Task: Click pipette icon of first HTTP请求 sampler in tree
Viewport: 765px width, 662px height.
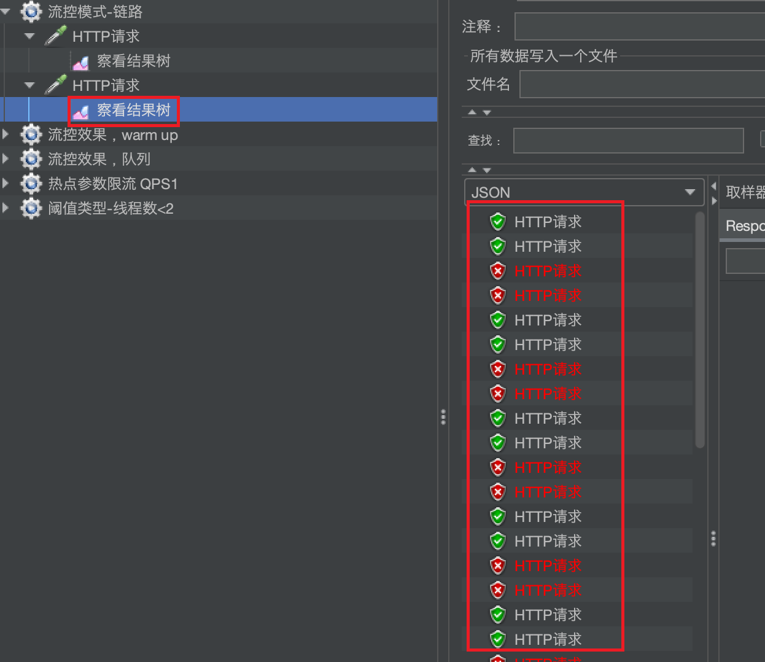Action: 55,36
